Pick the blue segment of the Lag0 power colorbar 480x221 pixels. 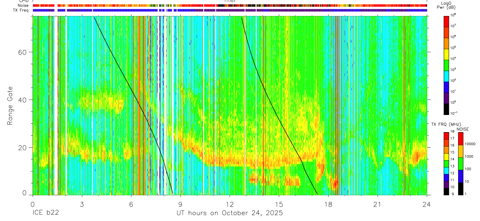[x=446, y=87]
